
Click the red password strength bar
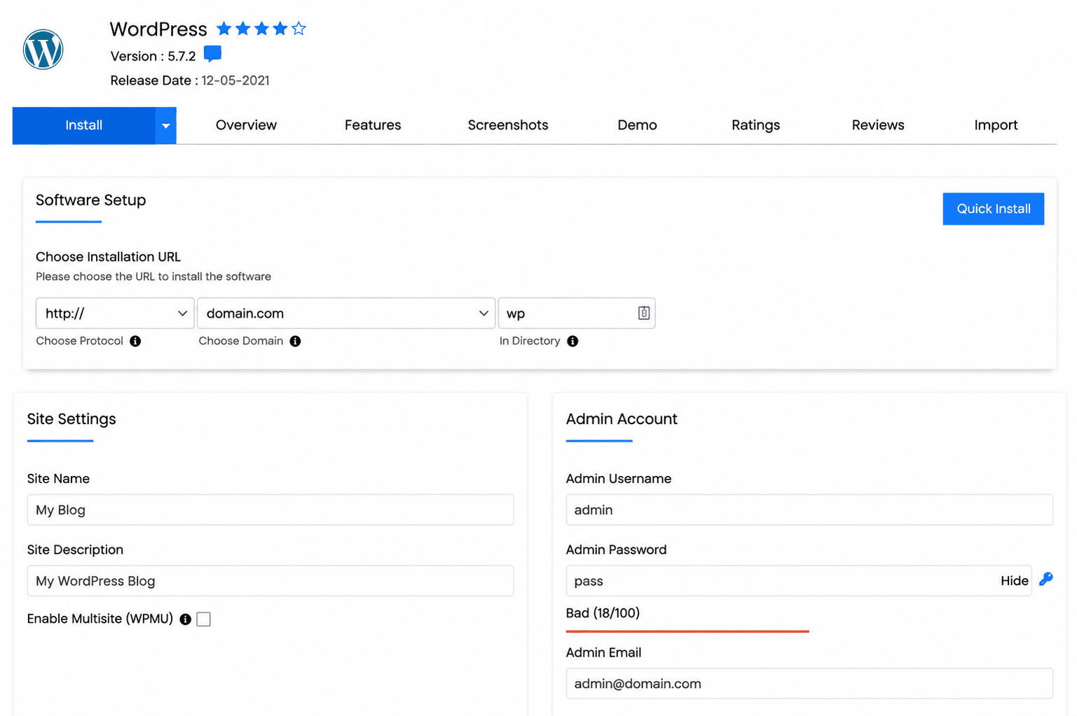pyautogui.click(x=687, y=631)
